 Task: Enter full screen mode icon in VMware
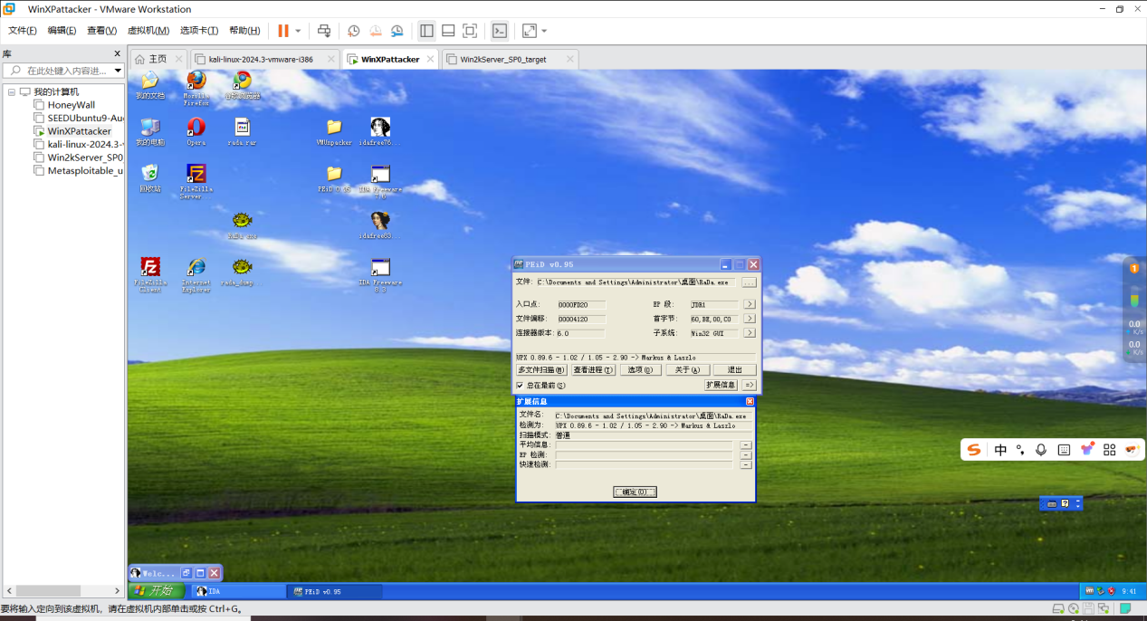(470, 31)
